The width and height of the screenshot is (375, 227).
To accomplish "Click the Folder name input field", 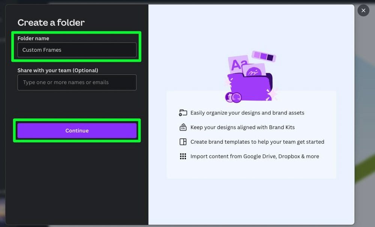I will [77, 50].
